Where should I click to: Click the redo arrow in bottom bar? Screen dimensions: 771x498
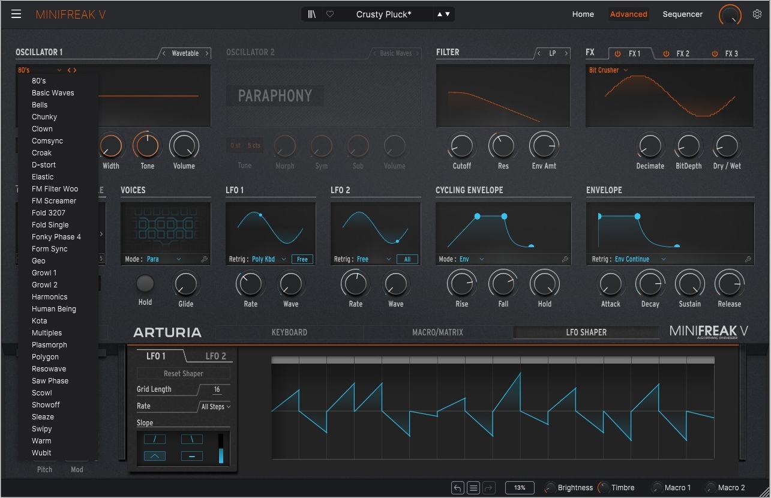(489, 488)
